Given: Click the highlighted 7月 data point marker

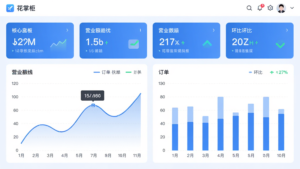Looking at the screenshot, I should pos(93,105).
